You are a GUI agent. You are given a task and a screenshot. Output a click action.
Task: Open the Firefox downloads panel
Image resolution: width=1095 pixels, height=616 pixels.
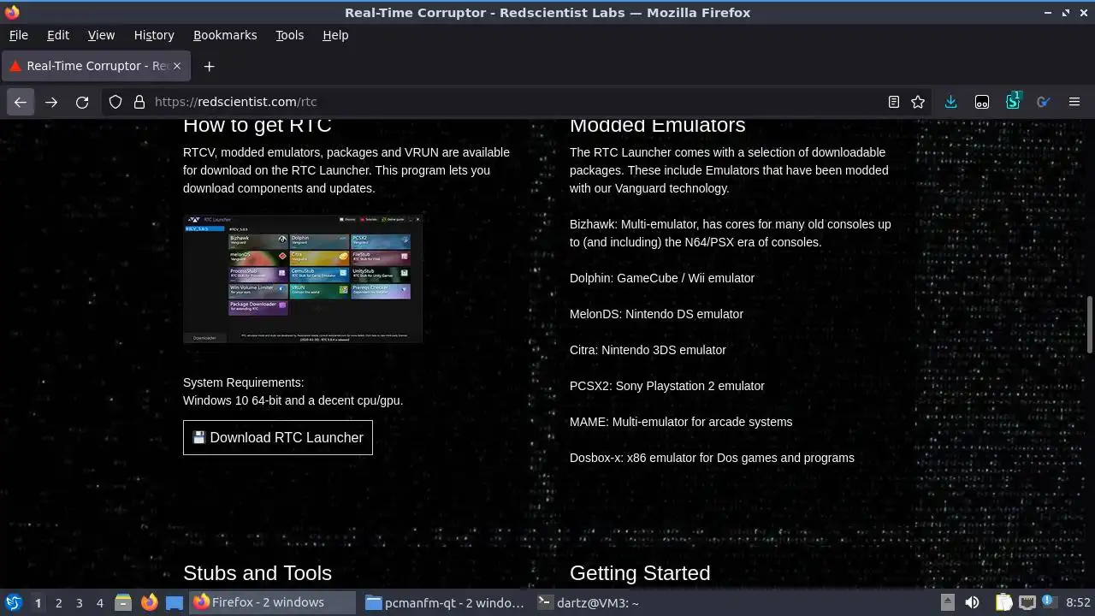950,102
